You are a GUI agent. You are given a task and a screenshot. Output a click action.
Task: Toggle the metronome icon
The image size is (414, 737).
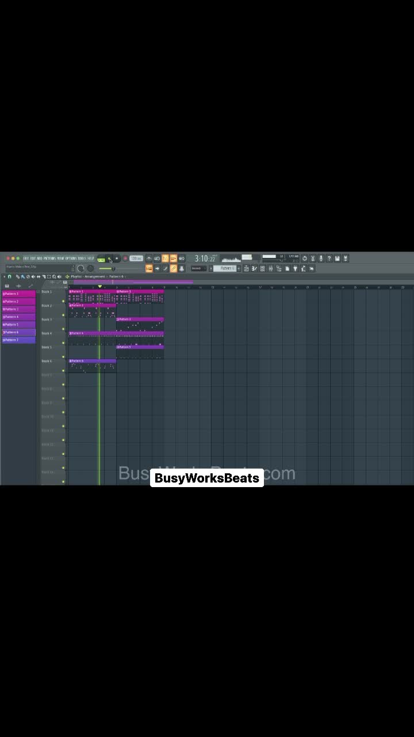tap(149, 259)
